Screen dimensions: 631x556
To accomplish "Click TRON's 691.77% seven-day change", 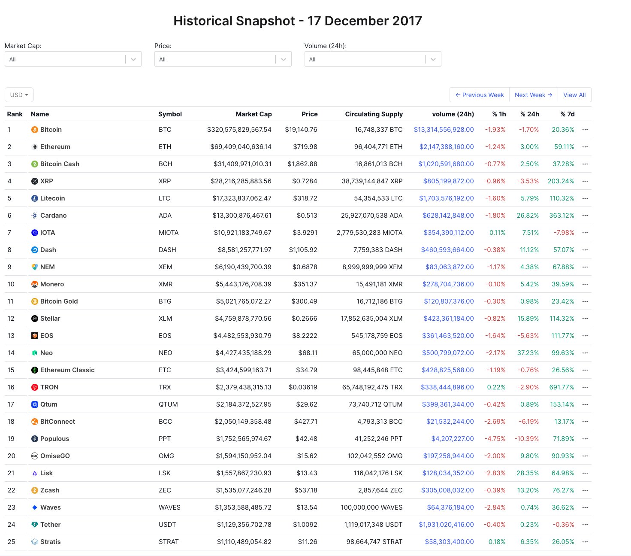I will [x=562, y=387].
